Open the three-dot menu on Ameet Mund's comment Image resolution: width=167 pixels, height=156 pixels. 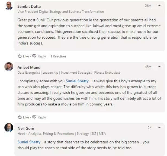(159, 67)
